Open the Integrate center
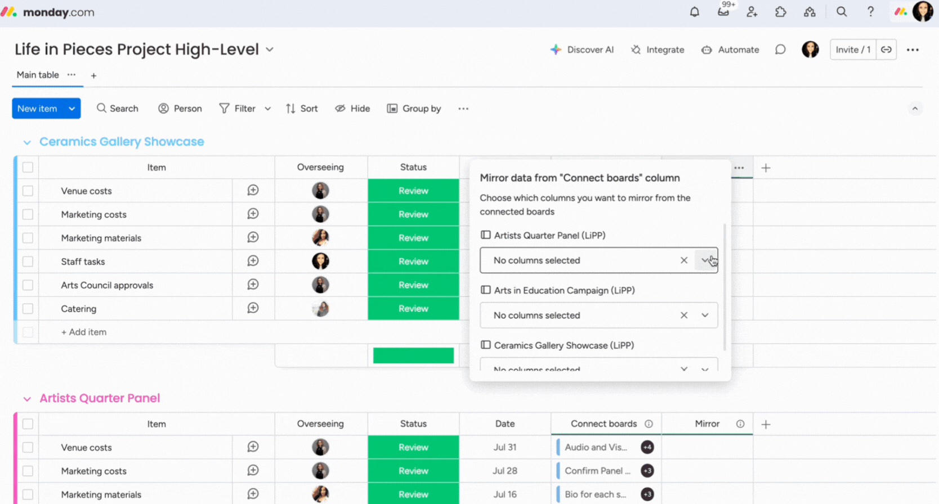 tap(658, 49)
